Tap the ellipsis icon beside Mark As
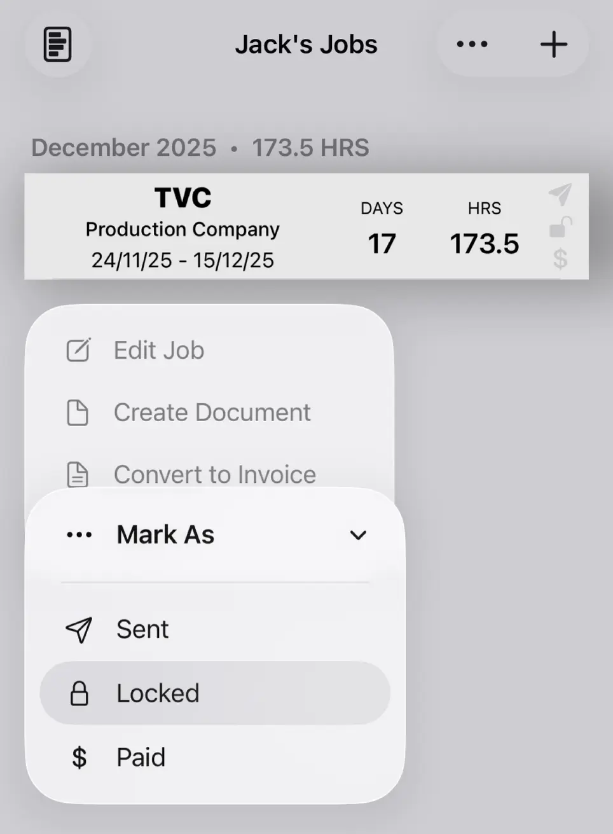The image size is (613, 834). pyautogui.click(x=79, y=534)
